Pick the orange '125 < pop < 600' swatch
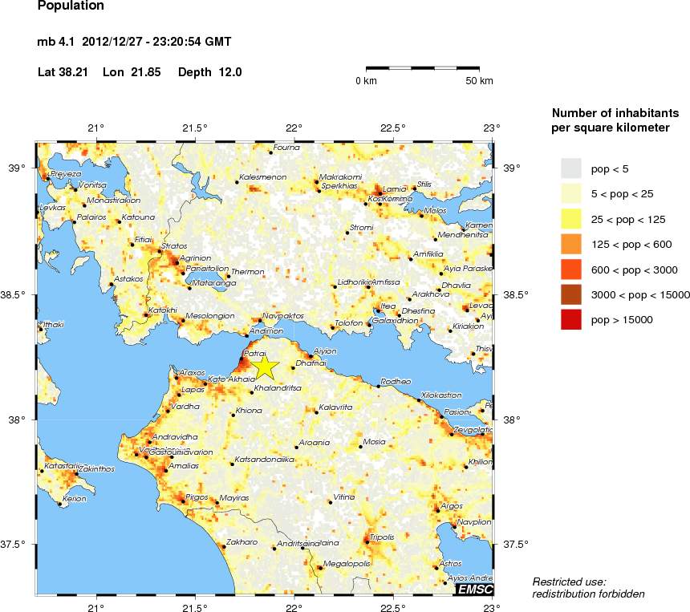This screenshot has width=690, height=612. [570, 244]
